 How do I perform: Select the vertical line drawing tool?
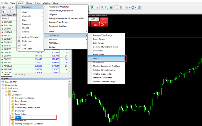click(13, 12)
